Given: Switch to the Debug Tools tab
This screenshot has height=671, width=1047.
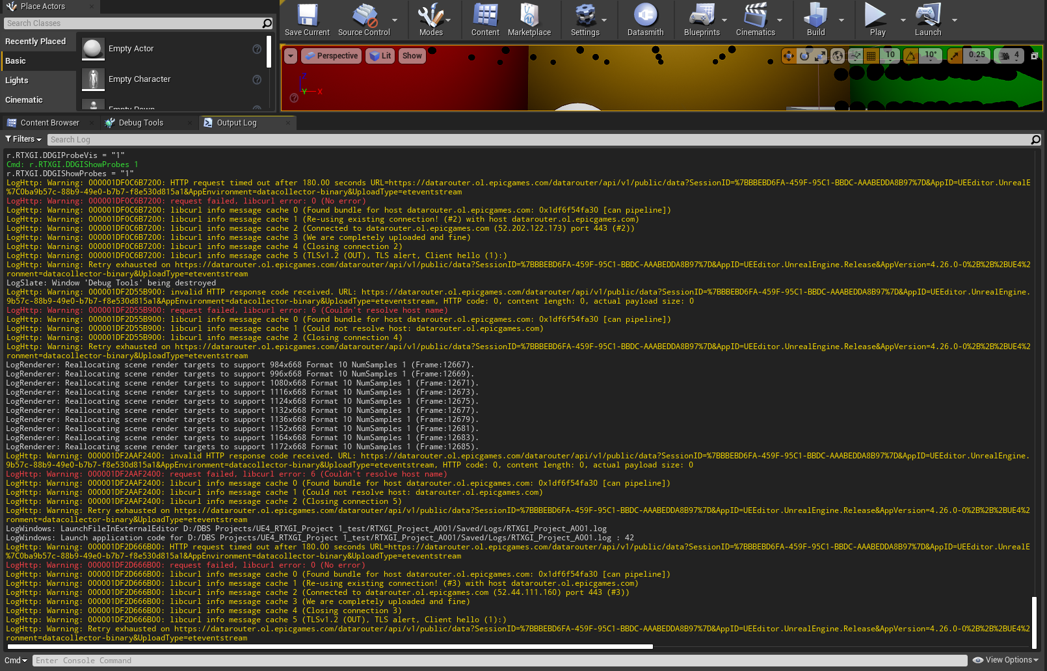Looking at the screenshot, I should [140, 122].
